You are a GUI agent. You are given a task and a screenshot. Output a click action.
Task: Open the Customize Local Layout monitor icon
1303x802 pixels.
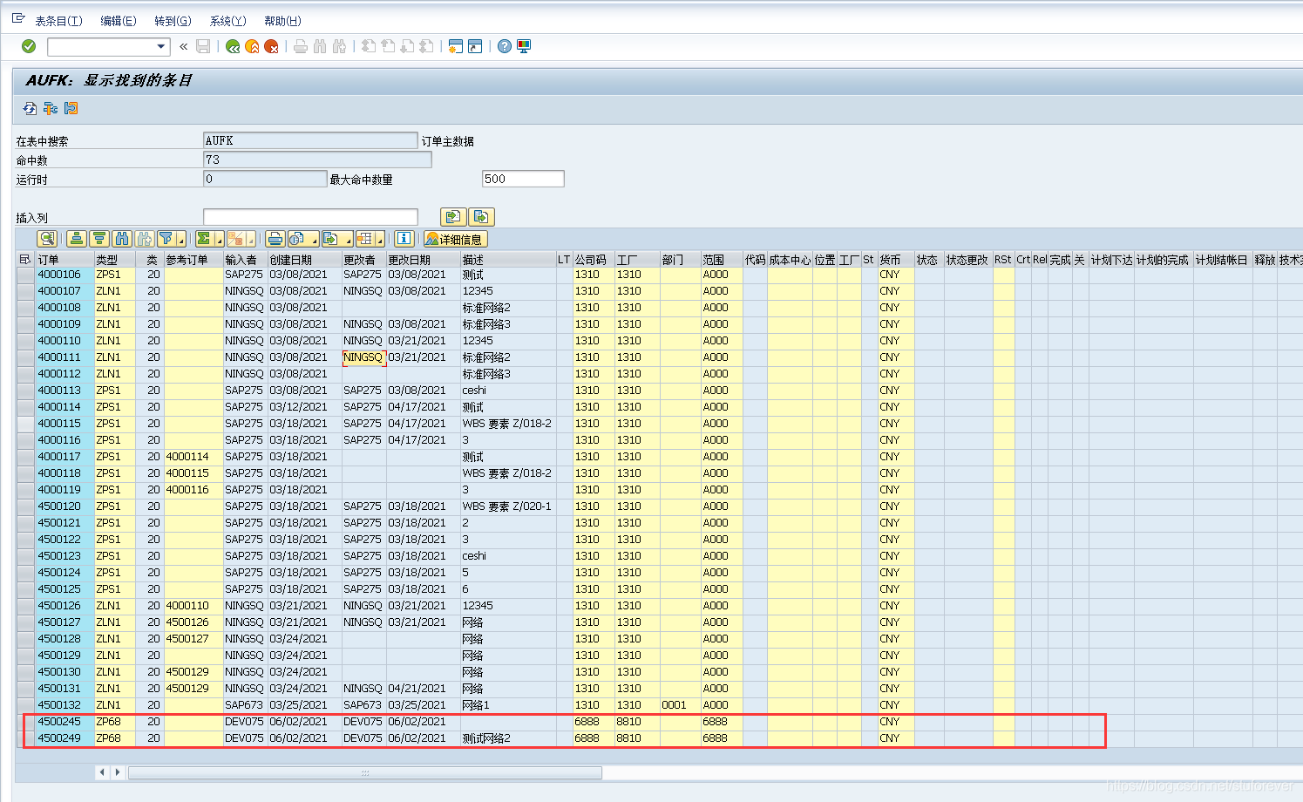524,46
